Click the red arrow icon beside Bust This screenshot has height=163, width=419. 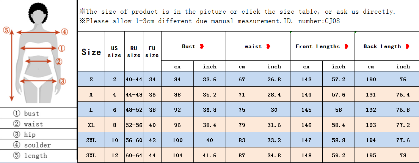click(202, 46)
